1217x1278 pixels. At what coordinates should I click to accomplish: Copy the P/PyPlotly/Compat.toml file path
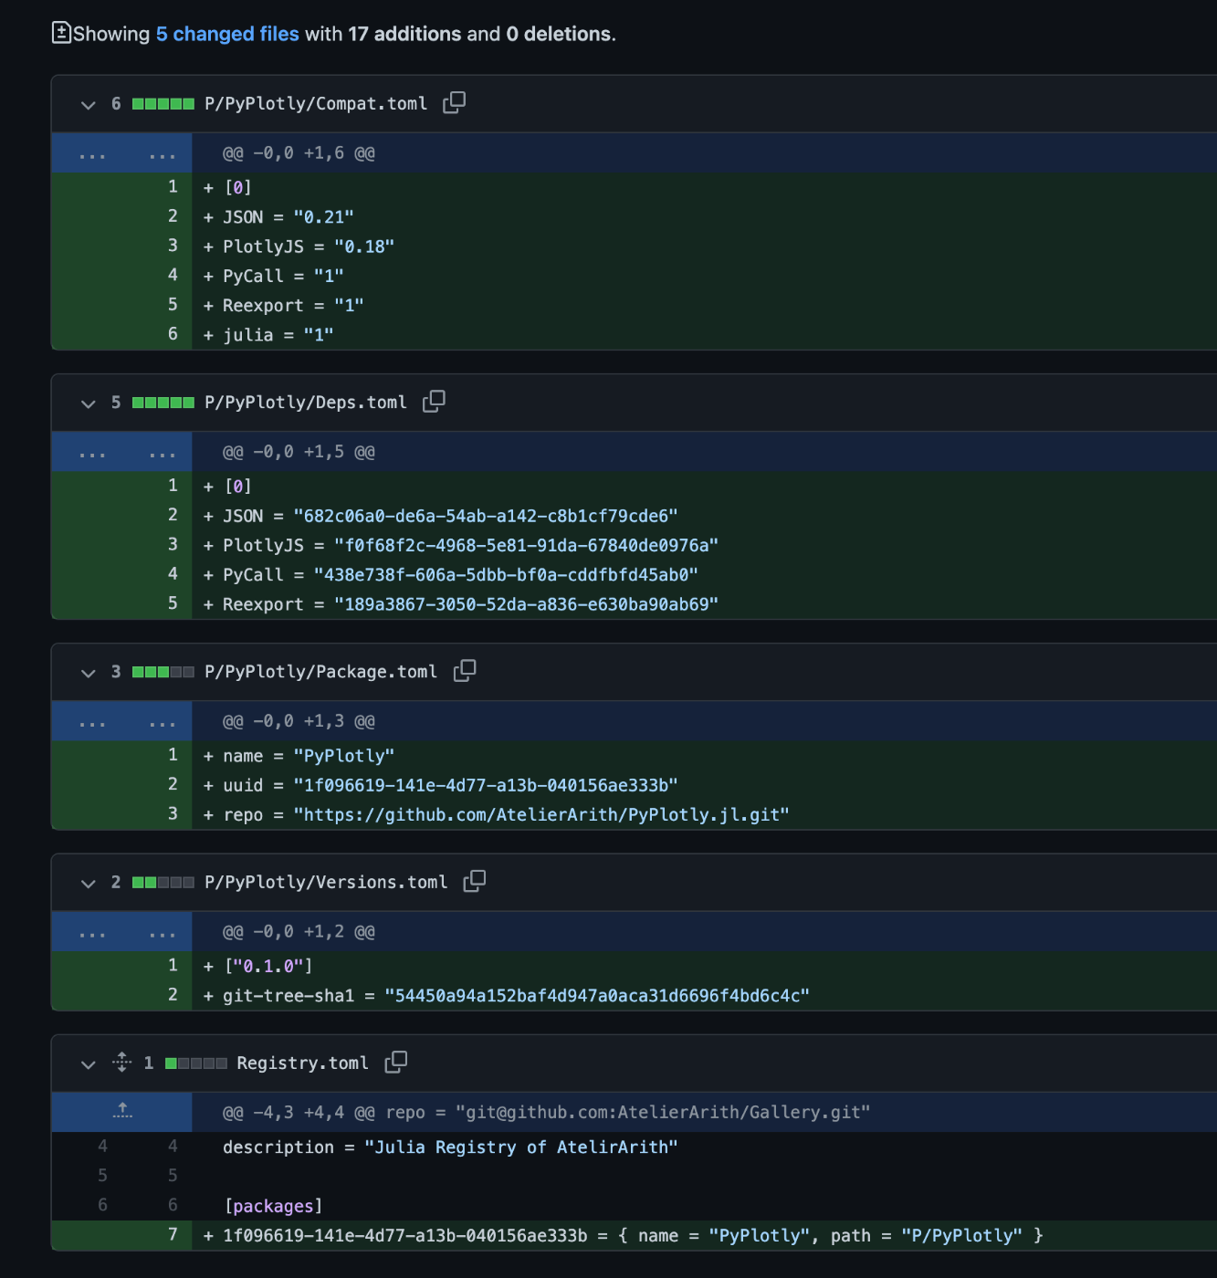(x=454, y=103)
